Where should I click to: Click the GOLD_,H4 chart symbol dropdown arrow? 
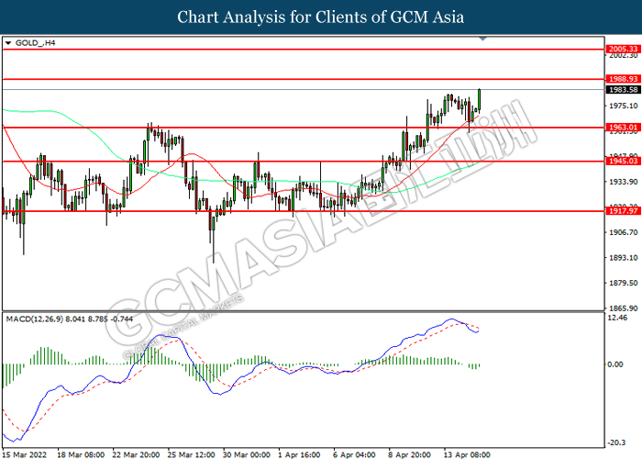tap(8, 43)
